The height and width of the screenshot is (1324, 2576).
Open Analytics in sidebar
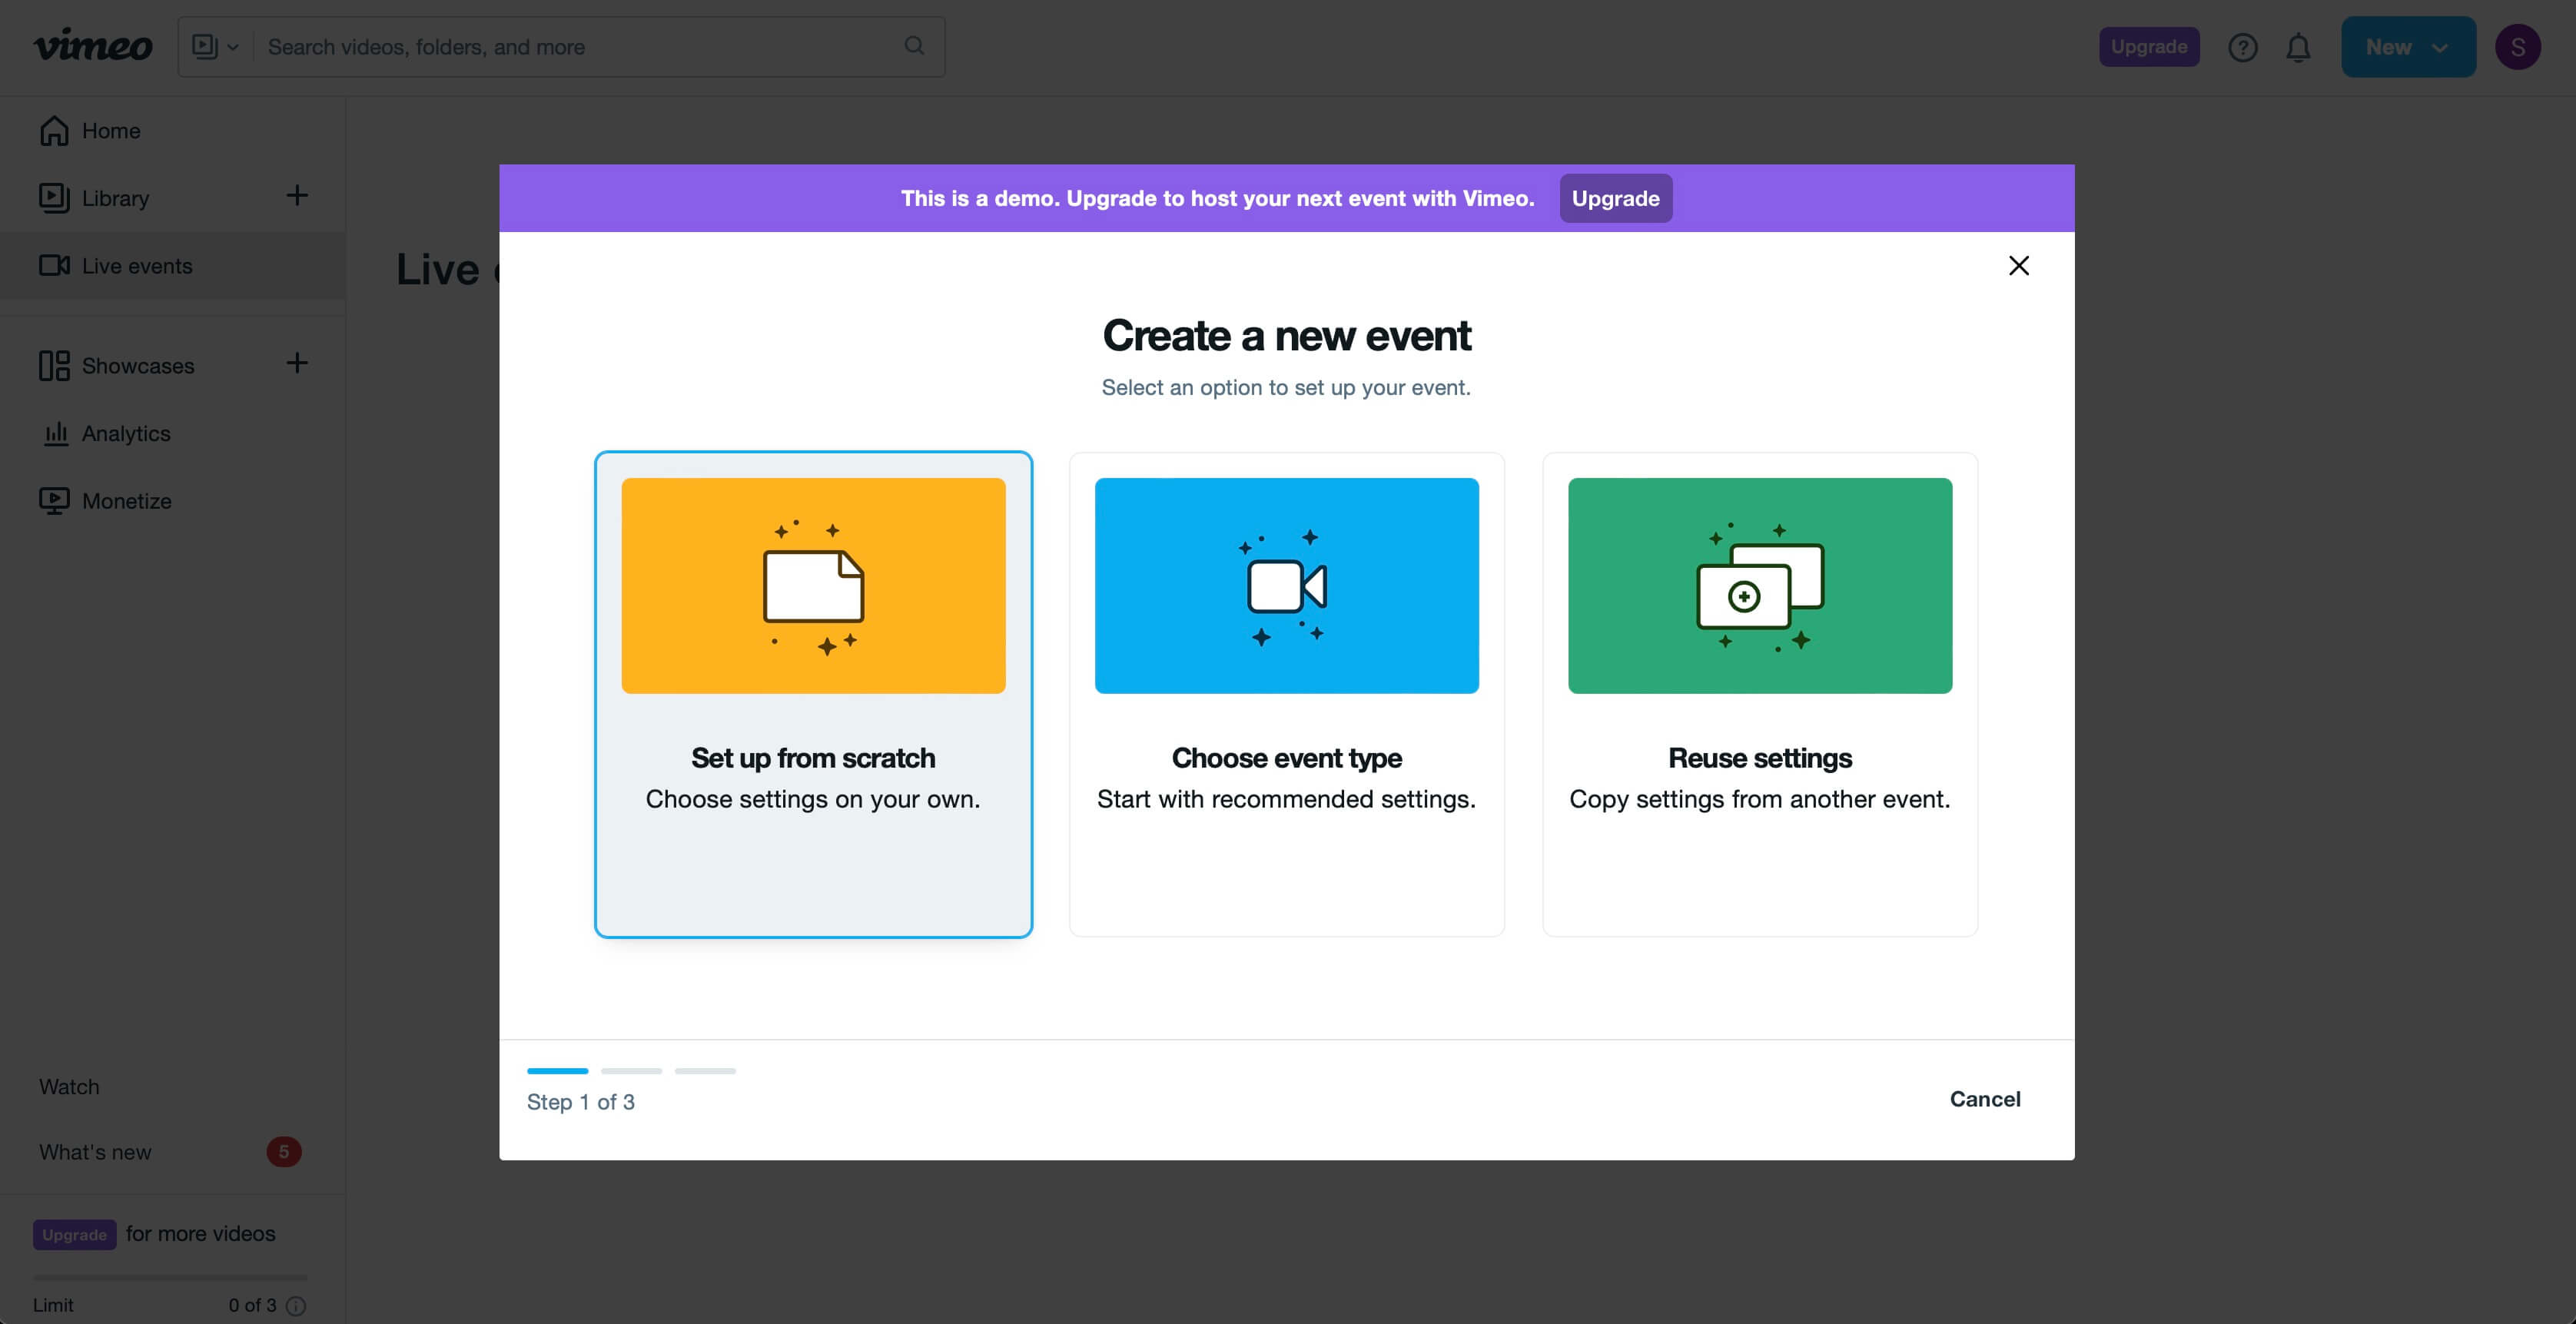tap(126, 433)
